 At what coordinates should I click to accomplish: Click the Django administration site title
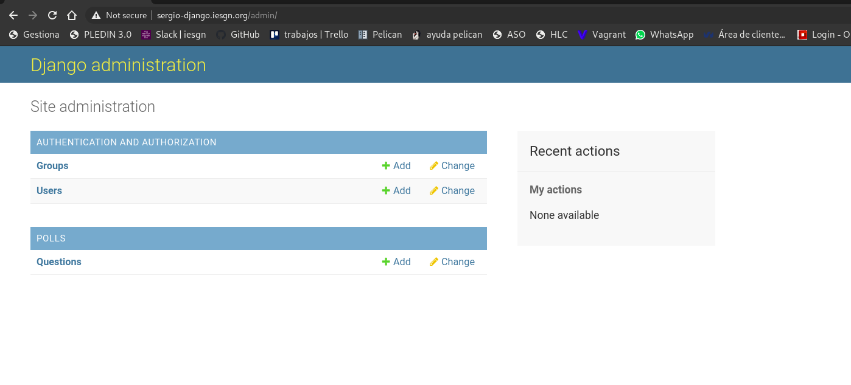[x=118, y=65]
